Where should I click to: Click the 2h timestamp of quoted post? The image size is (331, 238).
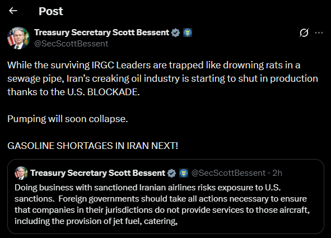click(x=277, y=173)
